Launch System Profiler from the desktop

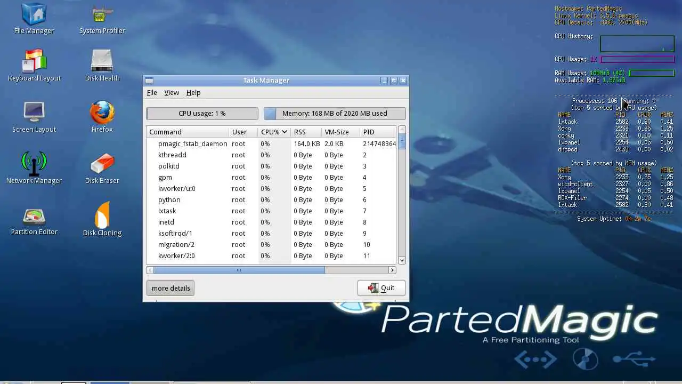click(102, 19)
